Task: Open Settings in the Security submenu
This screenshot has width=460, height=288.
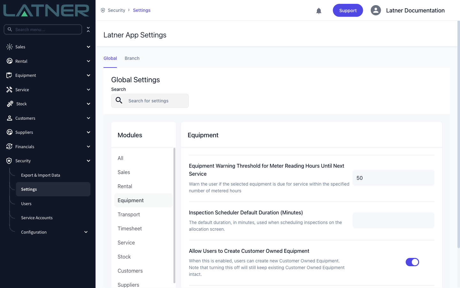Action: (53, 189)
